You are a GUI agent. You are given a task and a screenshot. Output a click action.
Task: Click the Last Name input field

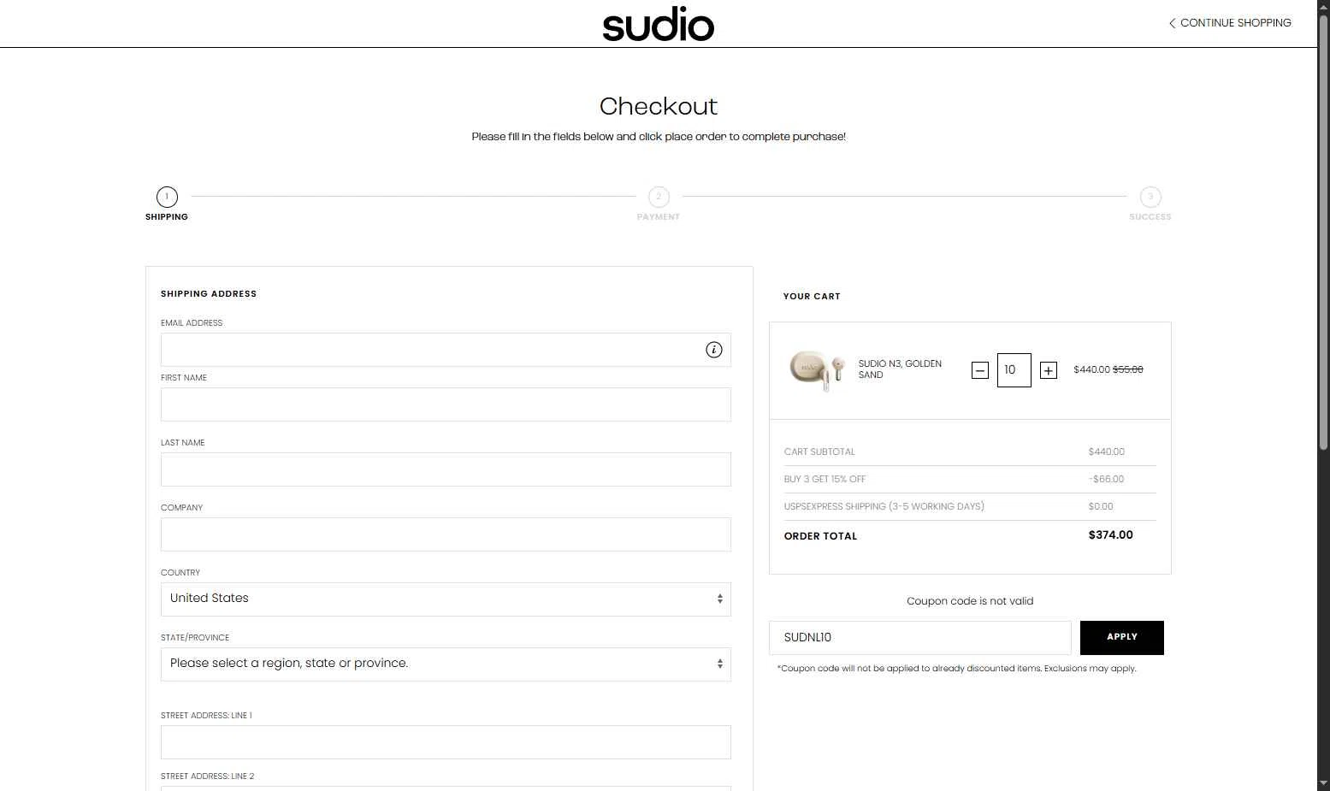(x=446, y=469)
